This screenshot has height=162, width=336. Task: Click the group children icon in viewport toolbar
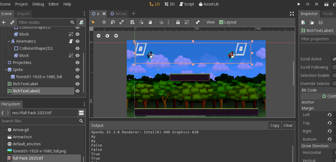pos(187,22)
